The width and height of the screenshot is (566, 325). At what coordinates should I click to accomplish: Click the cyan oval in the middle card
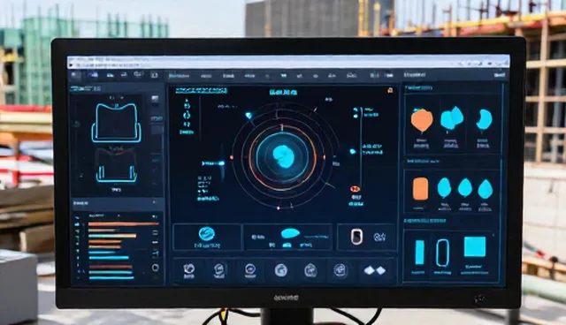tap(290, 233)
